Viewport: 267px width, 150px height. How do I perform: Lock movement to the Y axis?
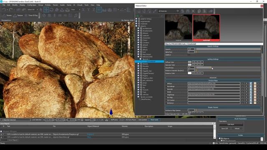point(88,10)
